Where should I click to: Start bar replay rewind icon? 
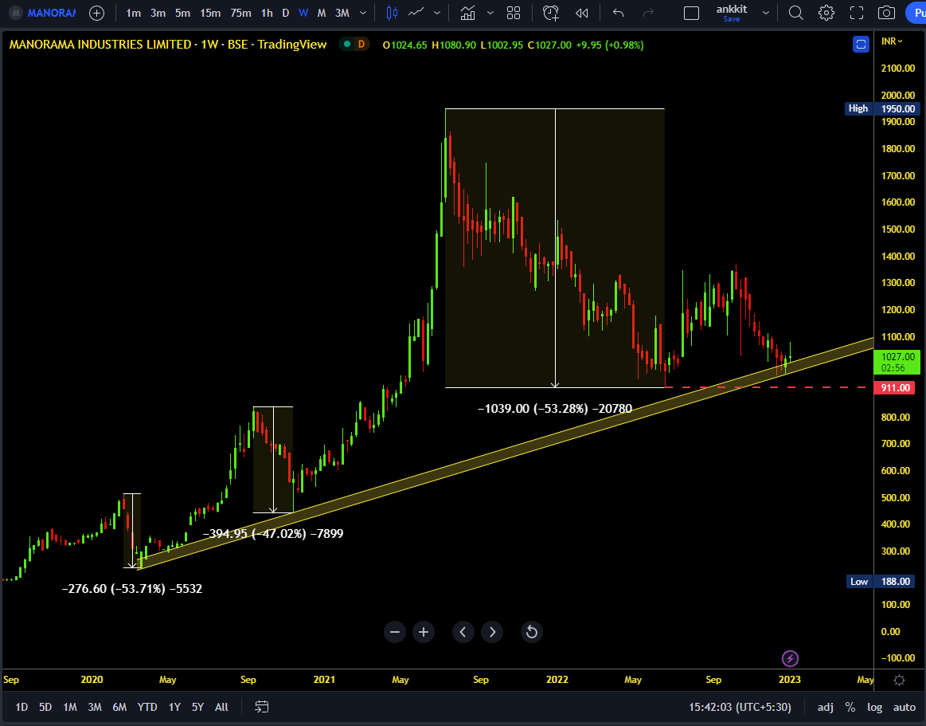pyautogui.click(x=582, y=13)
